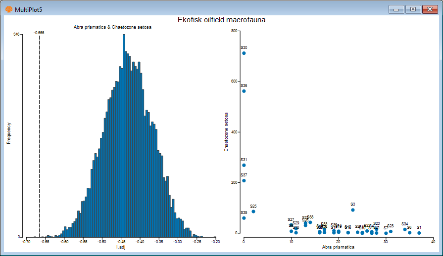Minimize the MultiPlot5 window
The height and width of the screenshot is (256, 443).
[395, 9]
